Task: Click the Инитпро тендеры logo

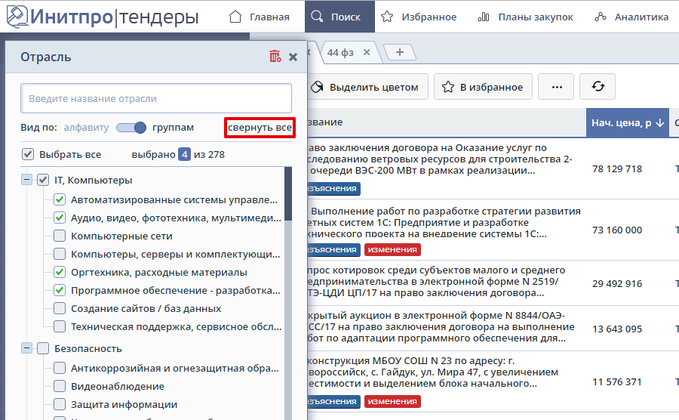Action: (x=102, y=17)
